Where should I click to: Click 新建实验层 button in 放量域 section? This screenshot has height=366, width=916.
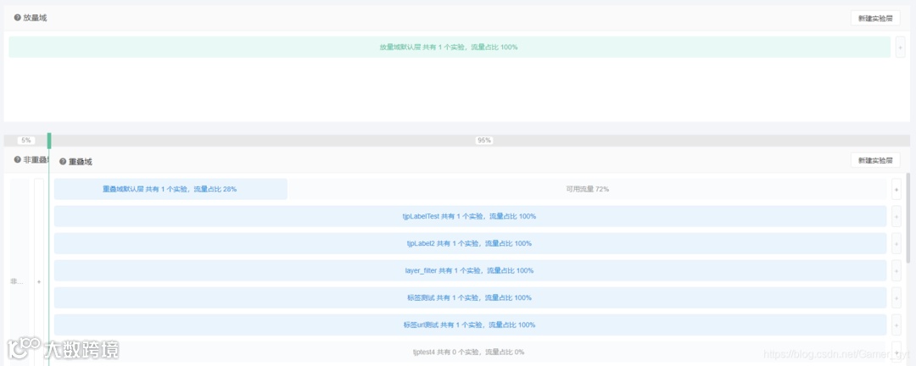point(875,18)
